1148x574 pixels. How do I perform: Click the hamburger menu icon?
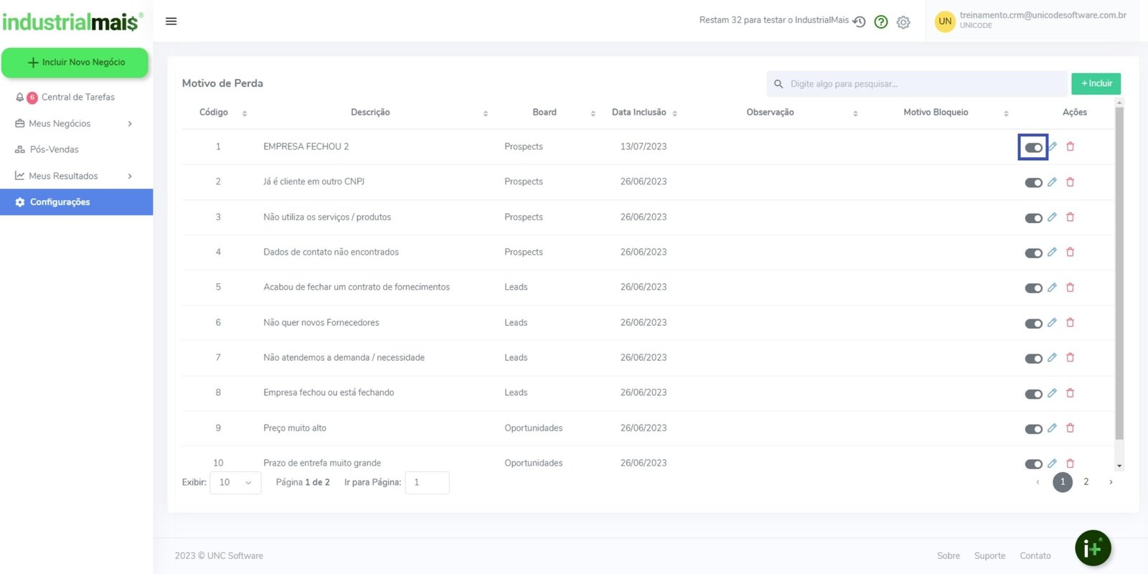tap(171, 22)
